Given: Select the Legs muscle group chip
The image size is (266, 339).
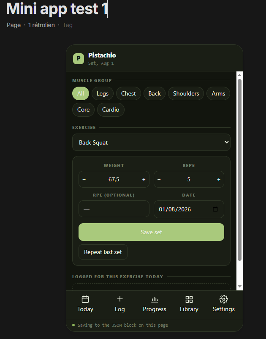Looking at the screenshot, I should [103, 93].
